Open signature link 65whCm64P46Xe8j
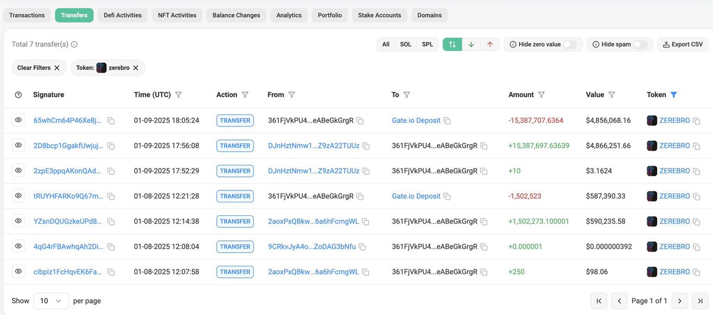713x315 pixels. (x=68, y=120)
